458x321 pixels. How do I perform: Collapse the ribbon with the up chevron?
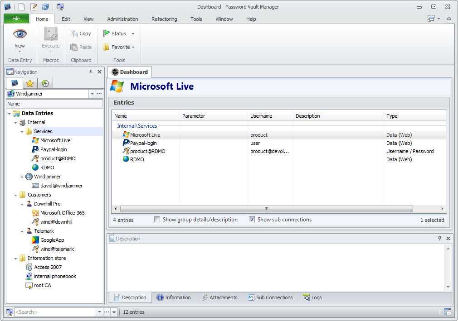[x=448, y=19]
